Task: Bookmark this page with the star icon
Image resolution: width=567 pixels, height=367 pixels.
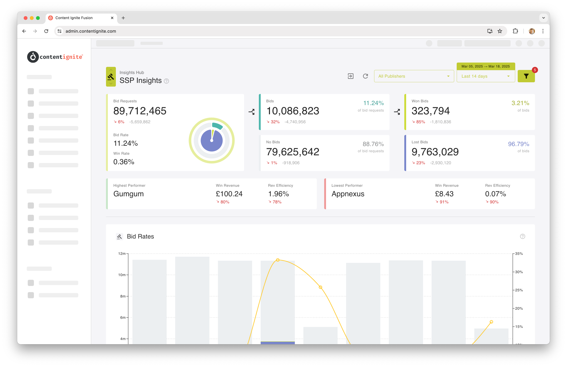Action: [x=500, y=31]
